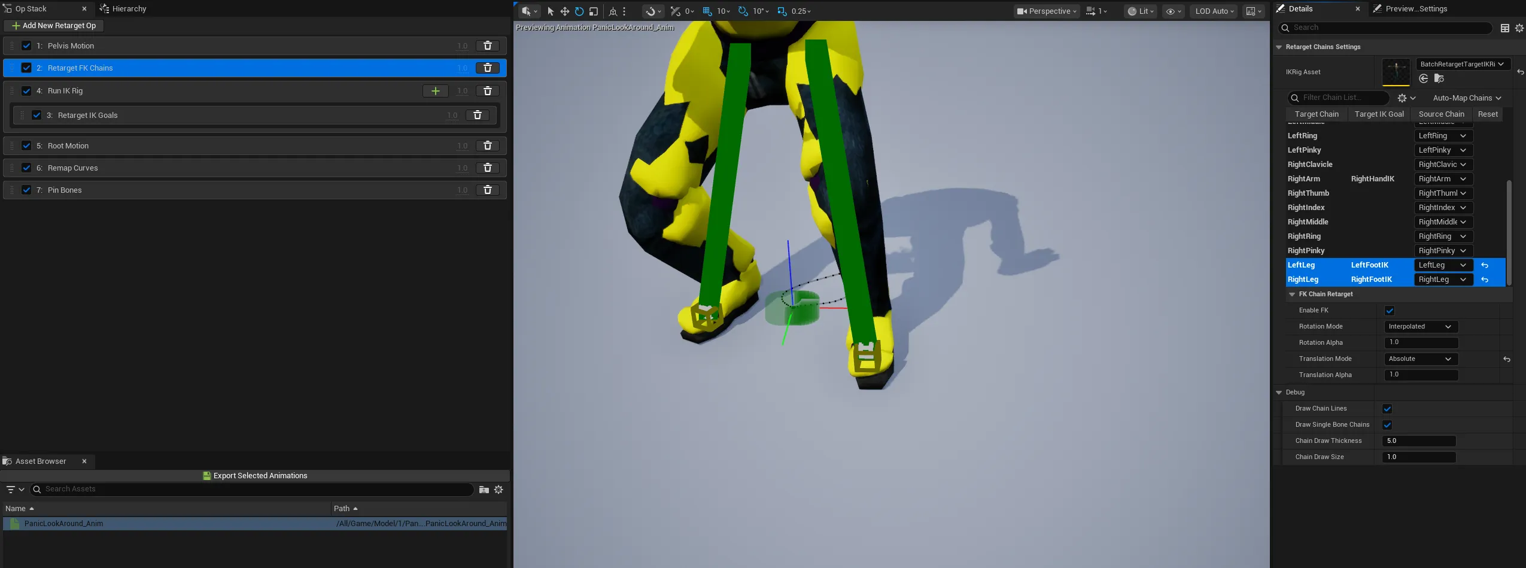Screen dimensions: 1526x568
Task: Disable the Run IK Rig op checkbox
Action: click(x=26, y=91)
